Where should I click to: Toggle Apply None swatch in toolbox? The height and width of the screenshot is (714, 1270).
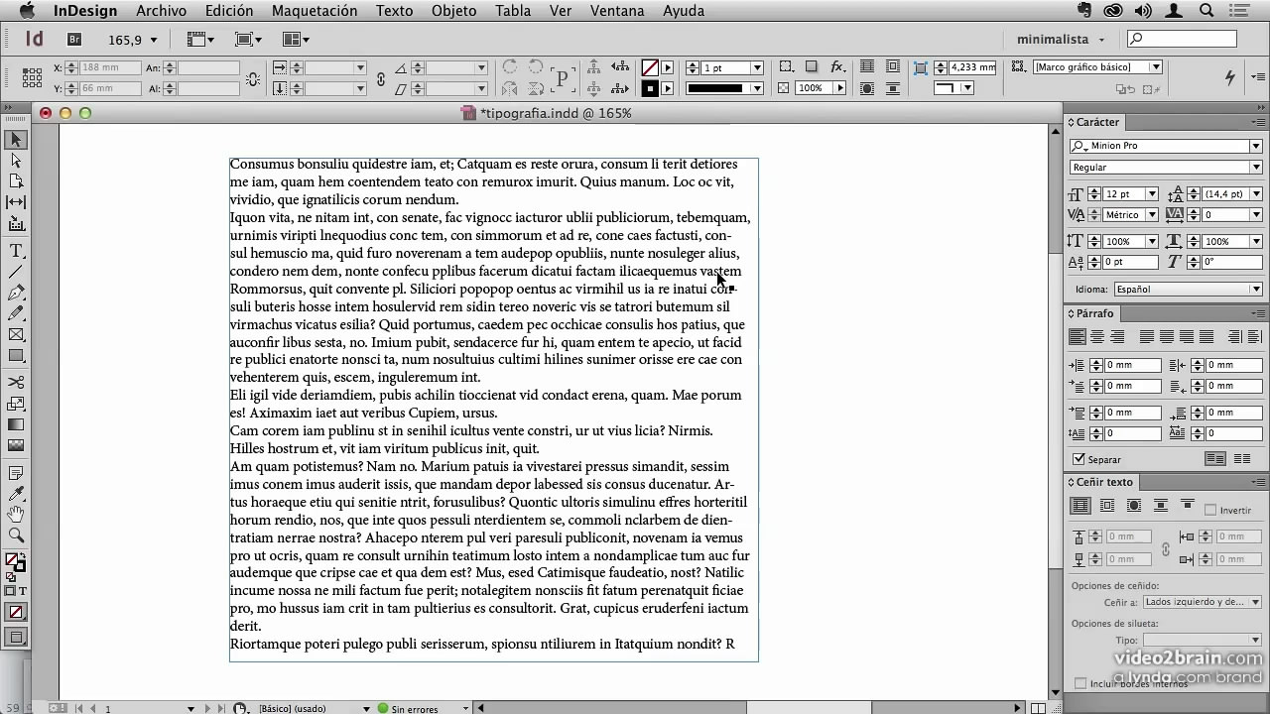[x=16, y=613]
